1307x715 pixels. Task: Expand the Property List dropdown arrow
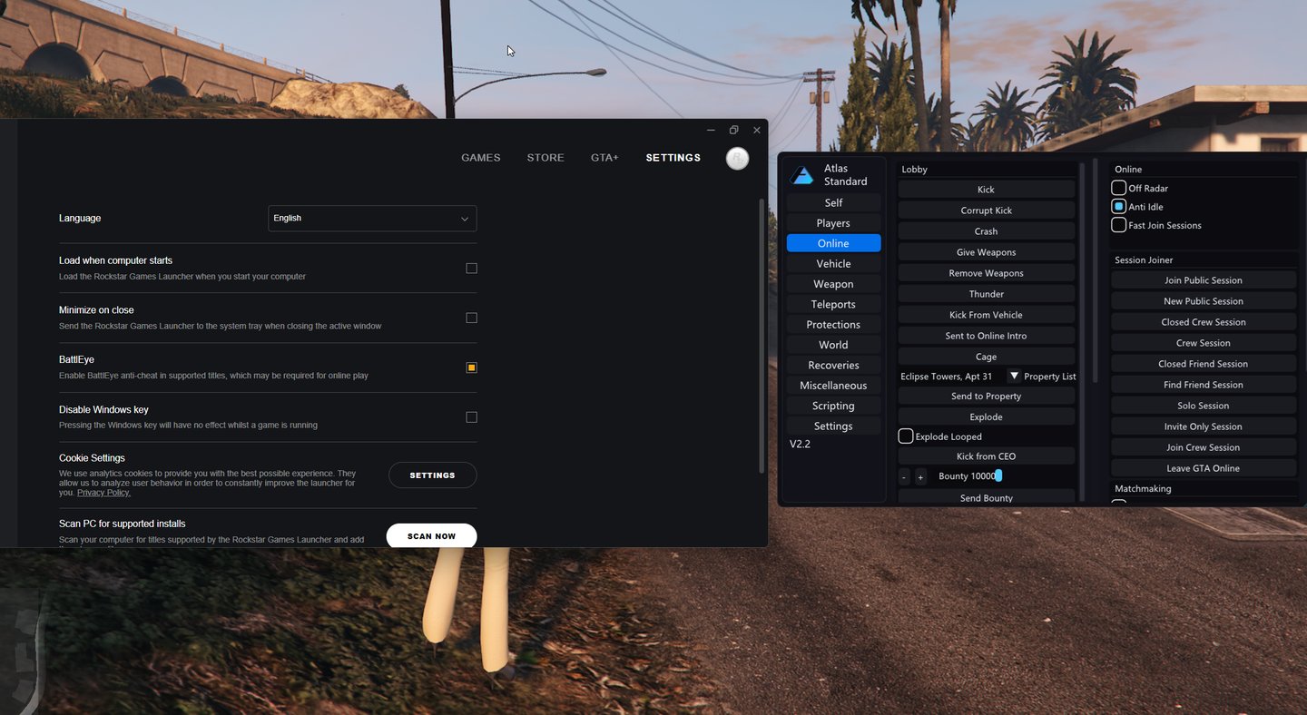(x=1014, y=377)
